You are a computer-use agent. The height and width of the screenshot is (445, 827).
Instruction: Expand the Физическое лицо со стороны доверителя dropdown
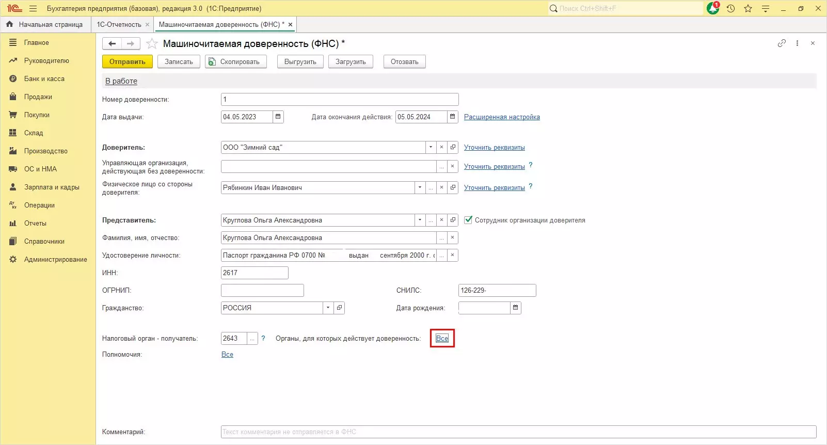pyautogui.click(x=420, y=187)
